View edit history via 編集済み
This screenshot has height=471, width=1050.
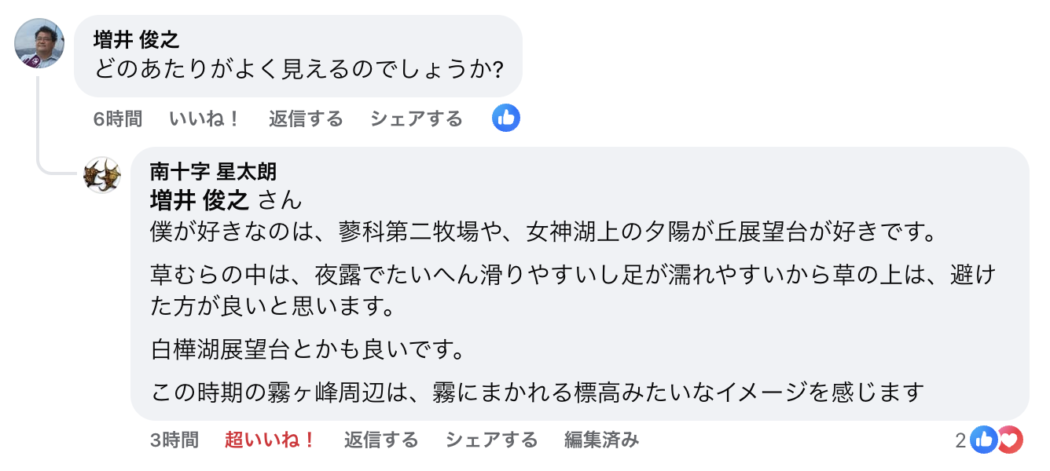[601, 440]
